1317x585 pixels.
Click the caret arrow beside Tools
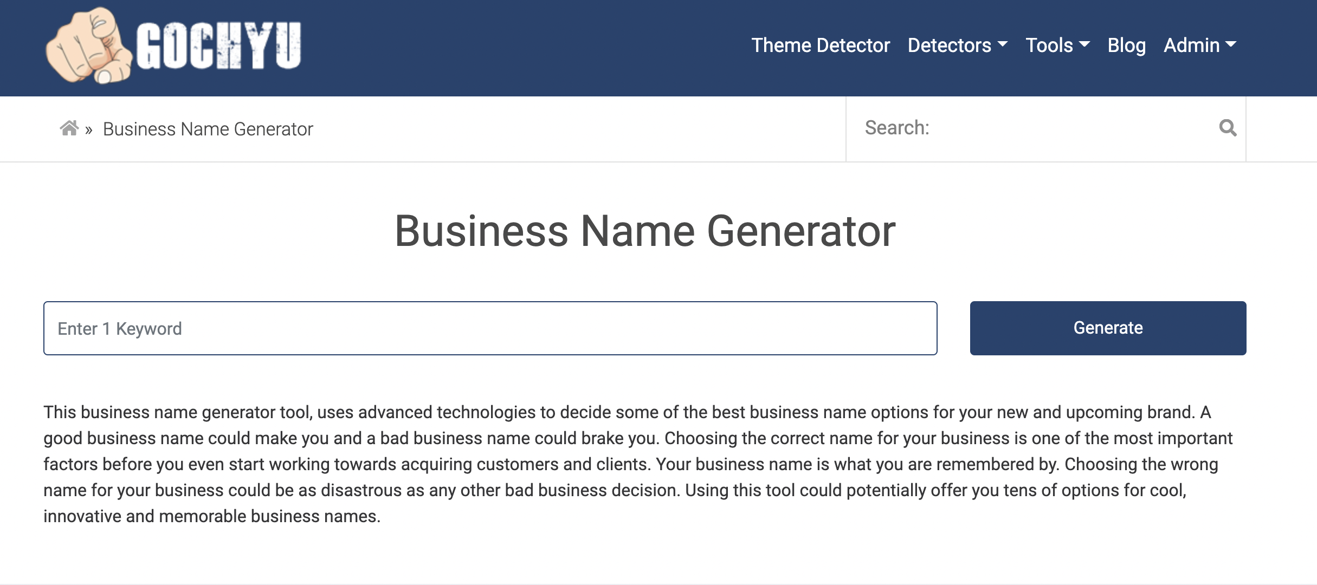[1084, 44]
